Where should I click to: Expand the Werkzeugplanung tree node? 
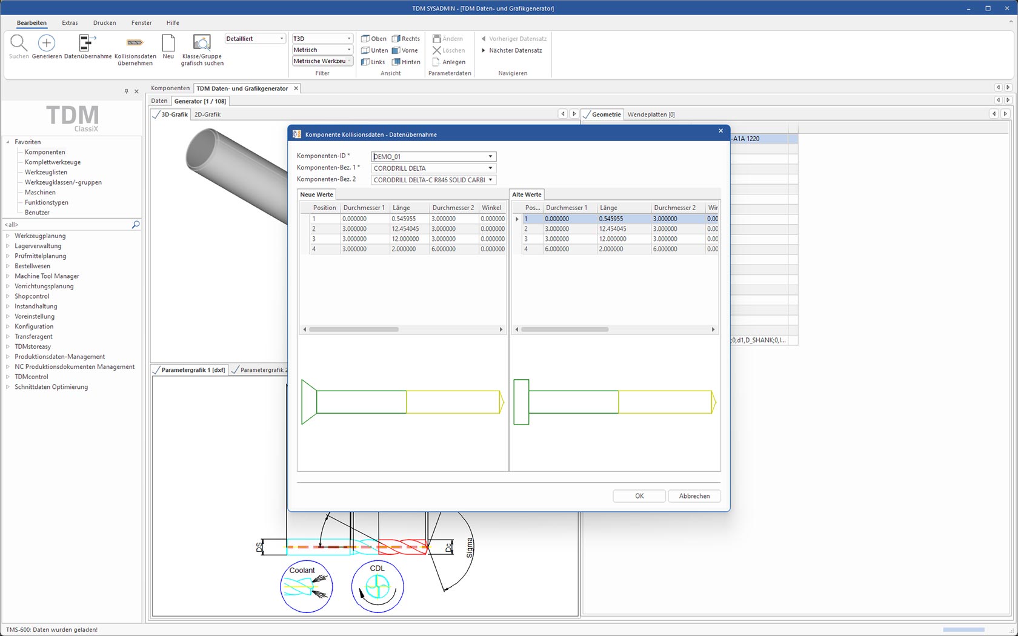point(8,236)
